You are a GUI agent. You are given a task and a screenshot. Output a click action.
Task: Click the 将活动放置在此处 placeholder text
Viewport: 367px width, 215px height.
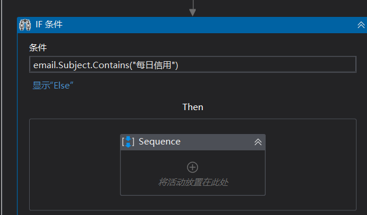pyautogui.click(x=193, y=182)
